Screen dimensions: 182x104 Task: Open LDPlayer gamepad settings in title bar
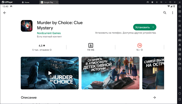coord(148,2)
